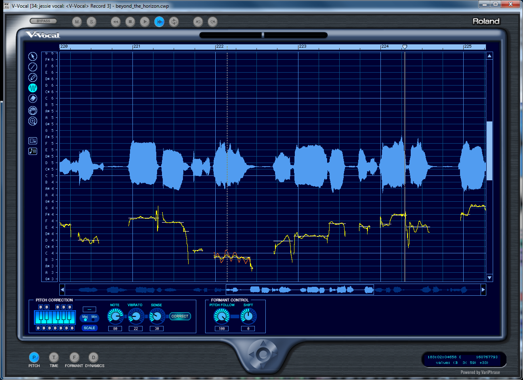Click the VIBRATO knob
The image size is (523, 380).
(136, 317)
